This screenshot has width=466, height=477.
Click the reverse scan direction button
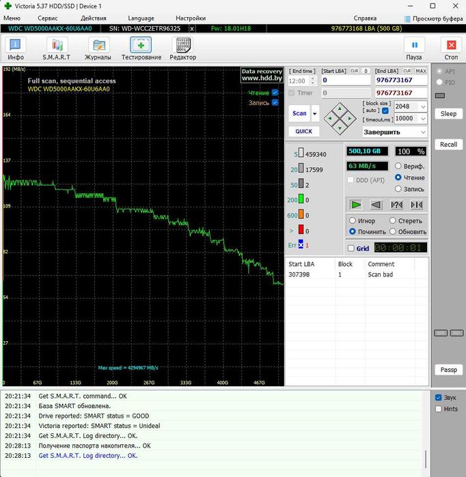(x=376, y=204)
